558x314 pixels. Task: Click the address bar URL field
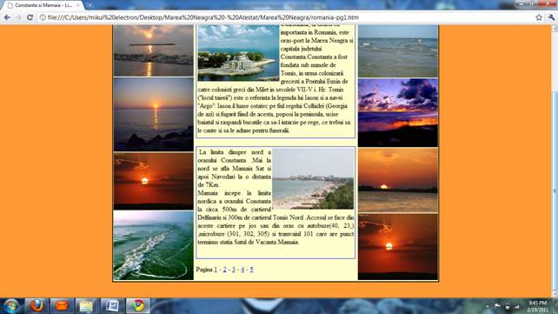[285, 17]
